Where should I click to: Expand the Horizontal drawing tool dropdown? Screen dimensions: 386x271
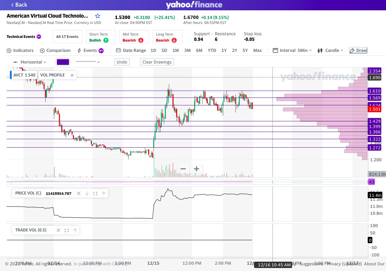pos(30,62)
